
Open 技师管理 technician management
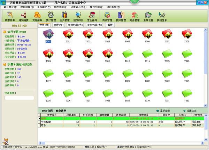[121, 16]
